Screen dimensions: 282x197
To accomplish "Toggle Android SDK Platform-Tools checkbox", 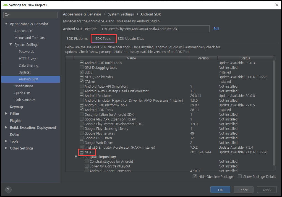I will tap(82, 105).
